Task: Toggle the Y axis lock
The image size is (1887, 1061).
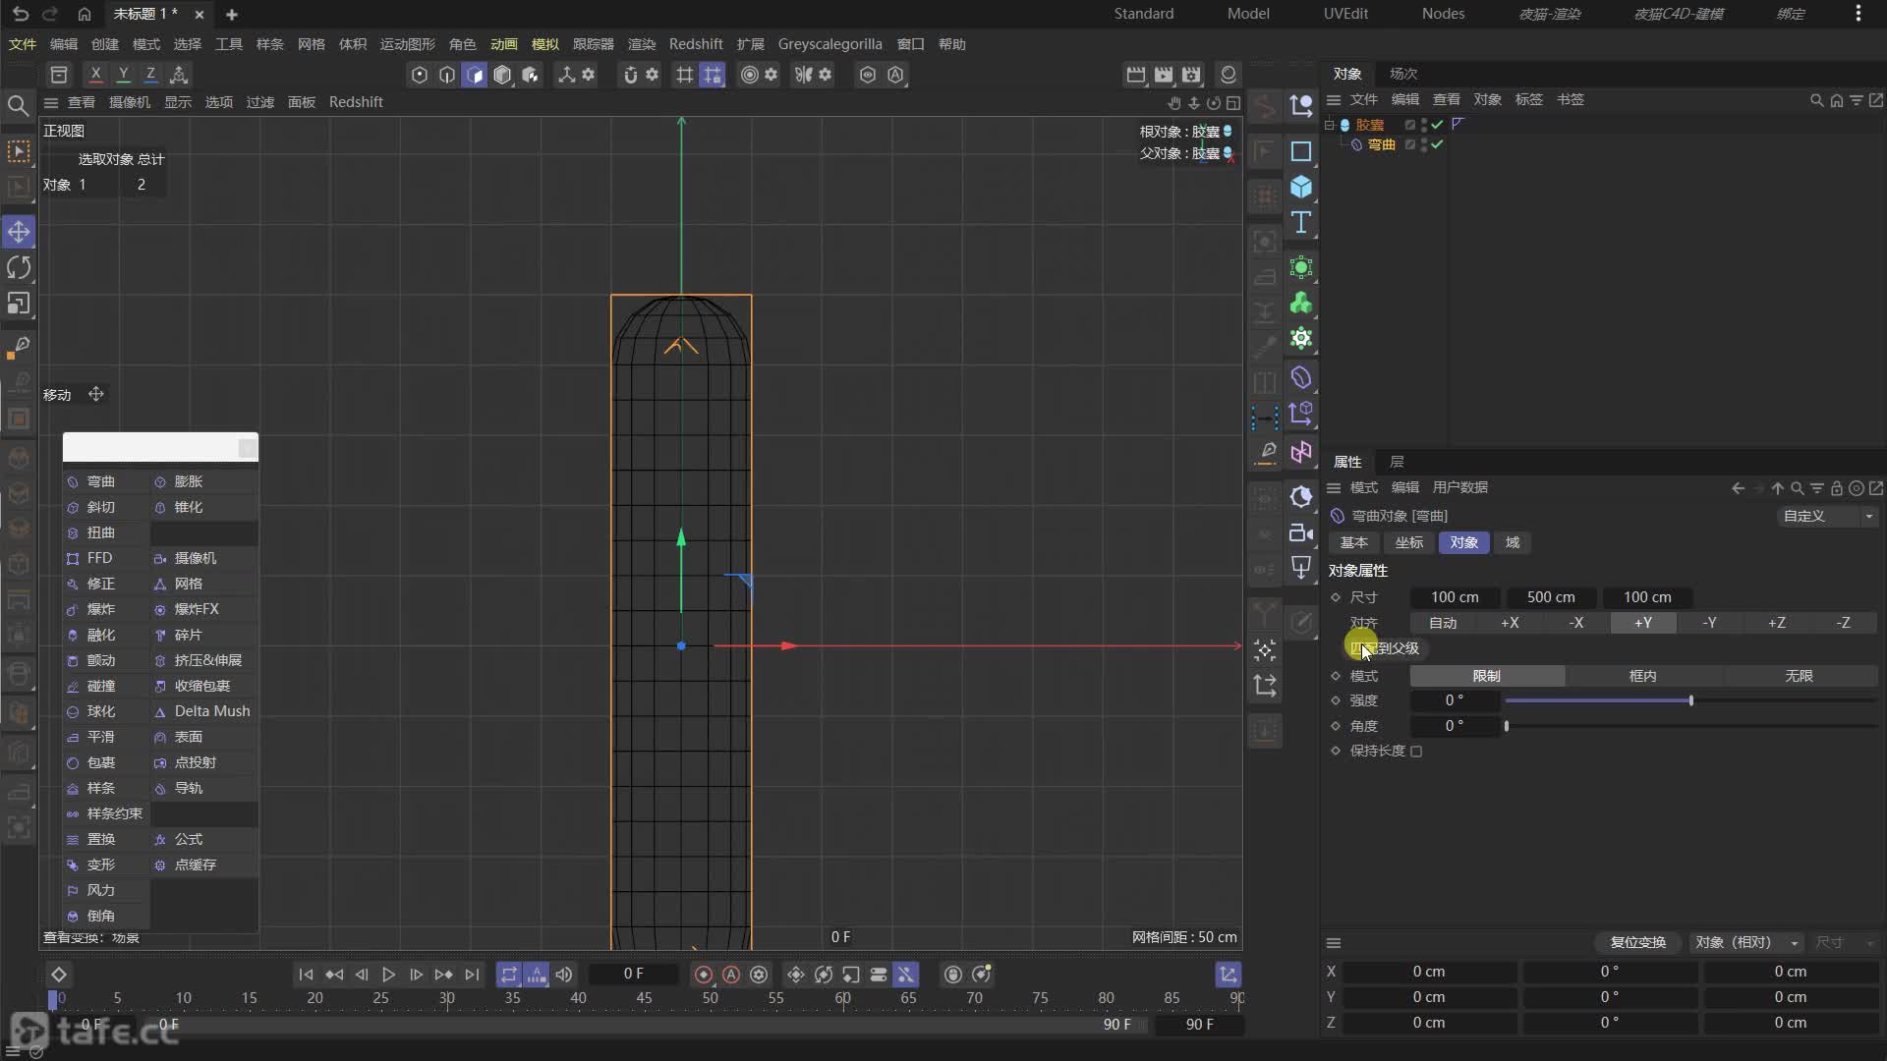Action: click(123, 75)
